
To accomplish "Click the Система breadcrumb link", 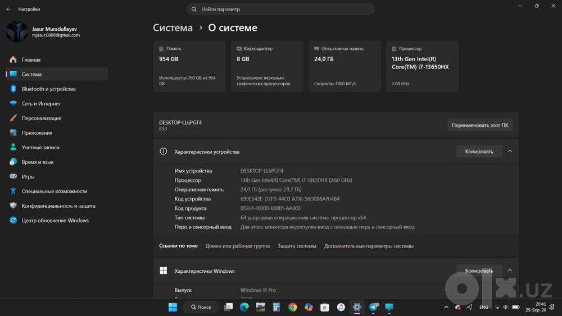I will click(173, 28).
